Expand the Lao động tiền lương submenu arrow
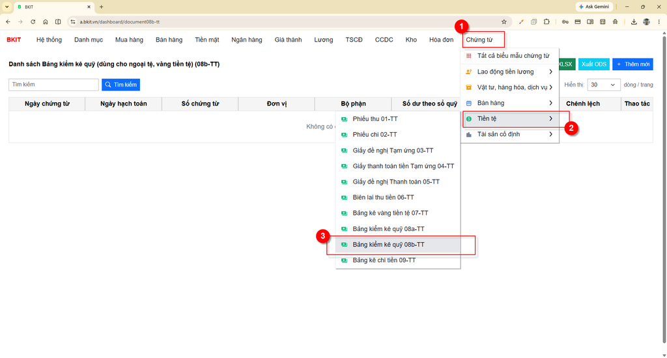 click(x=550, y=72)
